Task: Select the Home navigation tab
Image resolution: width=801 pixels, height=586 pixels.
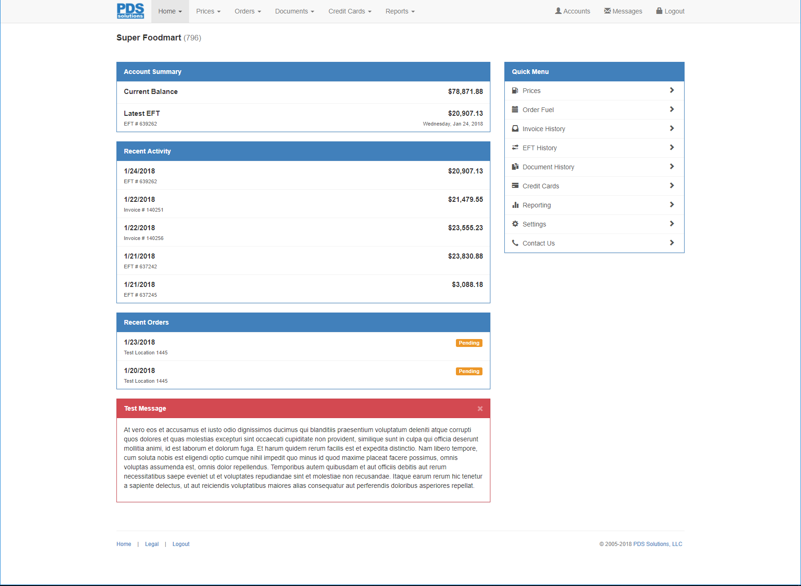Action: click(x=170, y=11)
